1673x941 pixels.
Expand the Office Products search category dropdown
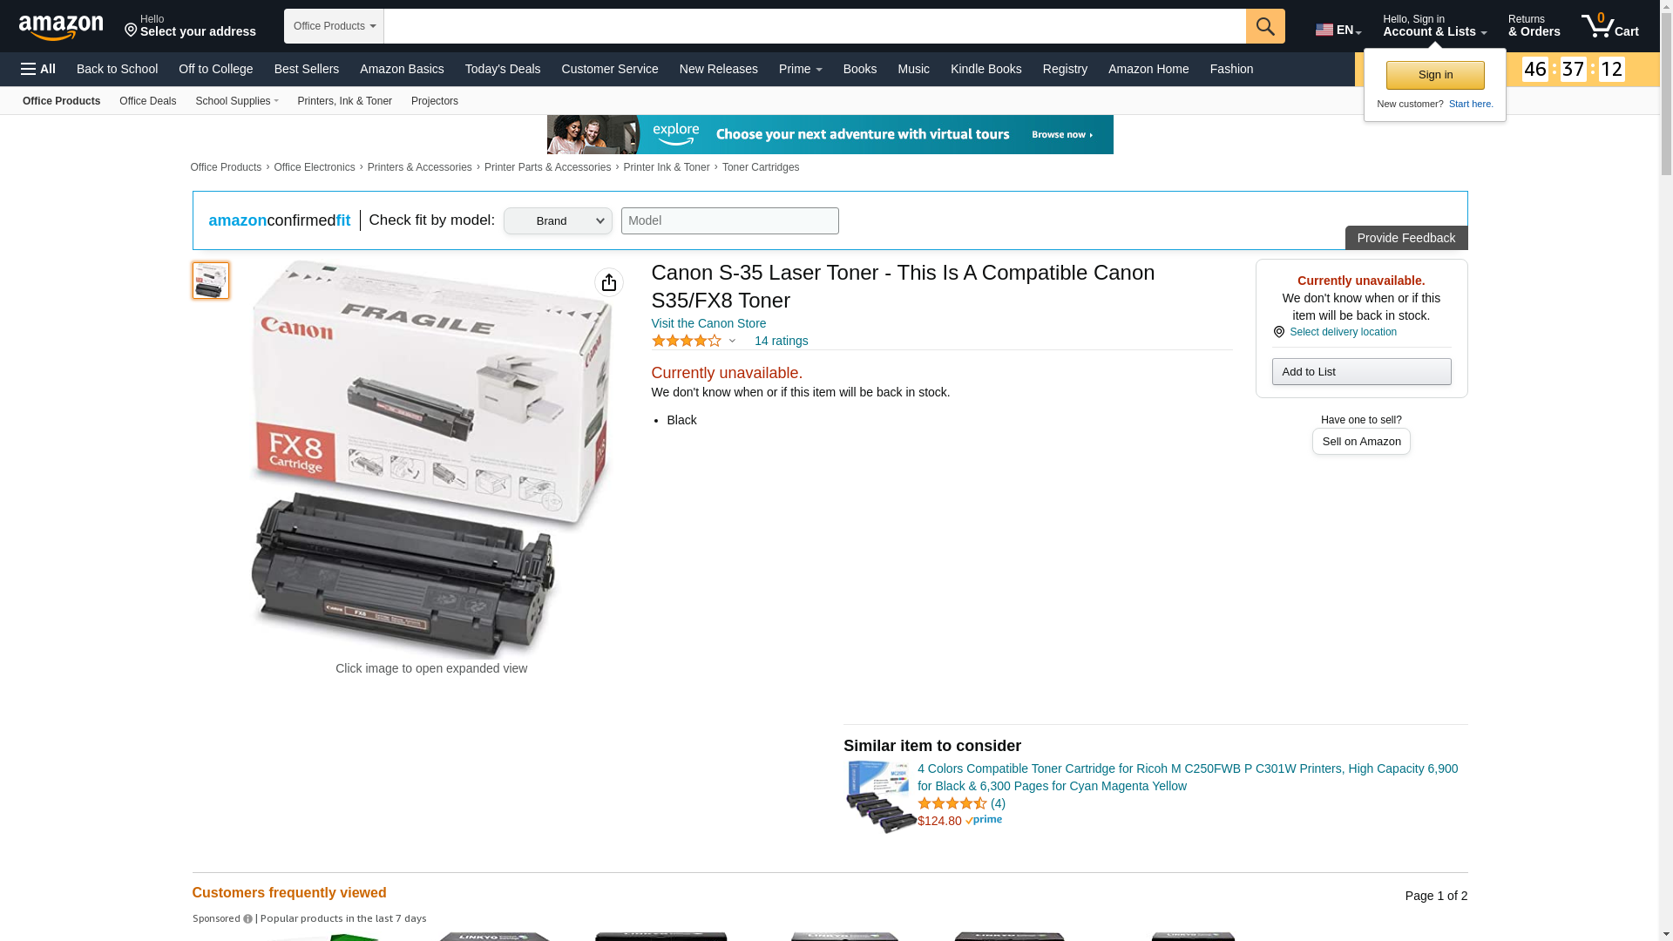(x=334, y=26)
